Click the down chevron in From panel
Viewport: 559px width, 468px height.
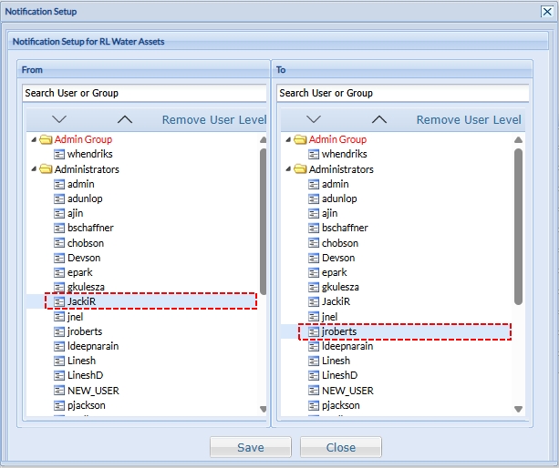(x=60, y=119)
